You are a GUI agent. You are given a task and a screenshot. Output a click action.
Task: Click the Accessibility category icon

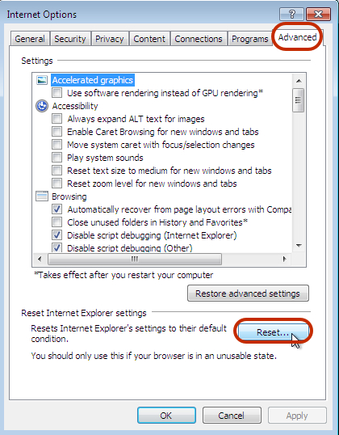[x=42, y=106]
